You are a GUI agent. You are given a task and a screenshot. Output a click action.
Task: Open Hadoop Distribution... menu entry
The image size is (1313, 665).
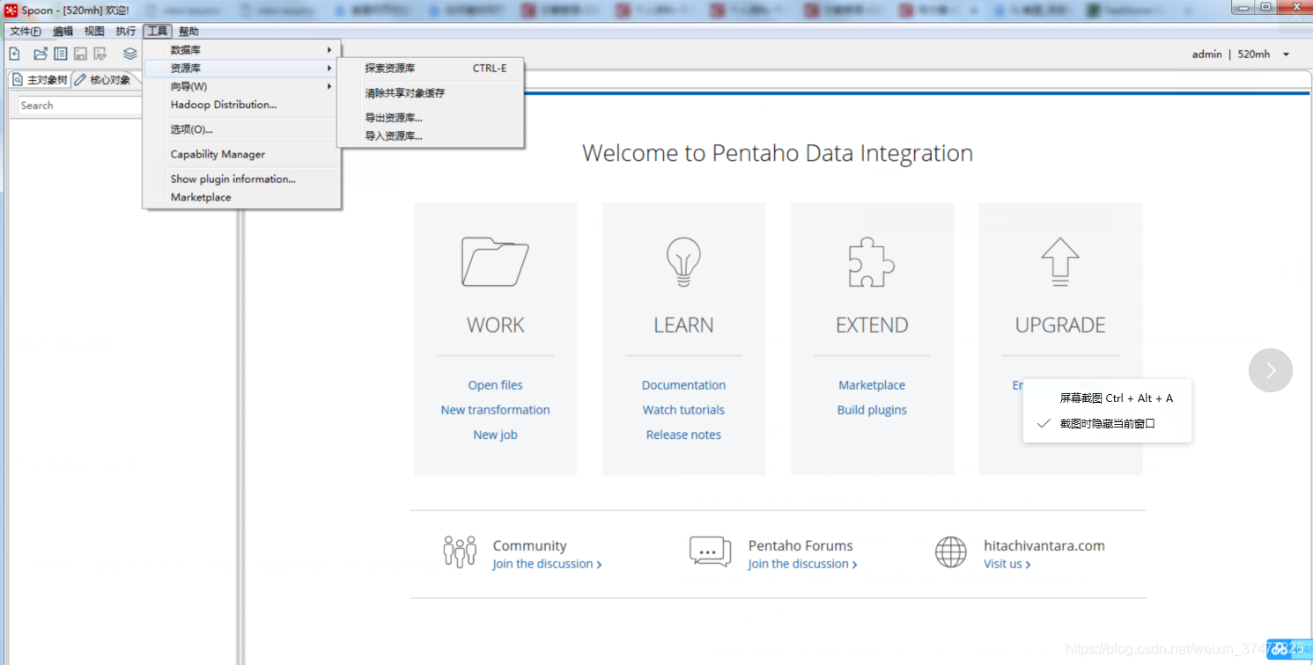pyautogui.click(x=242, y=105)
